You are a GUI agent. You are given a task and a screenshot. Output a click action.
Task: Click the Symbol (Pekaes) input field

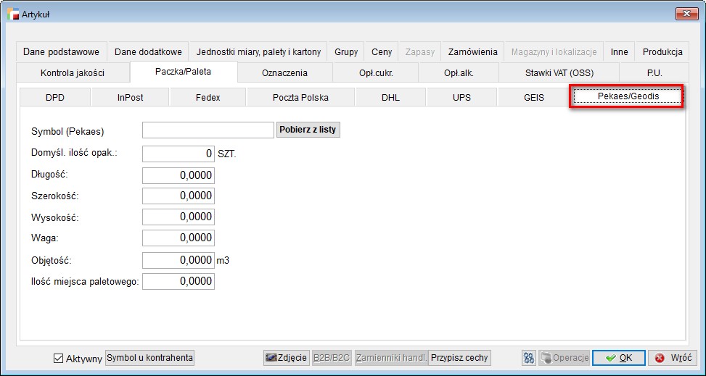click(208, 130)
